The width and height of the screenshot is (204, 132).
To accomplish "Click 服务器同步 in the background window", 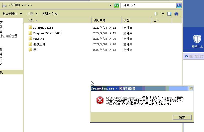I will 196,56.
